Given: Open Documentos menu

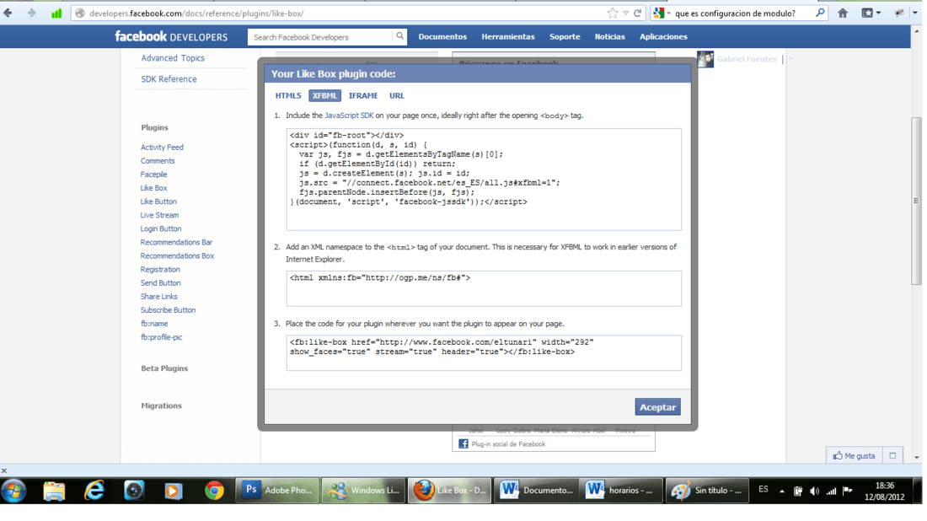Looking at the screenshot, I should [x=442, y=36].
